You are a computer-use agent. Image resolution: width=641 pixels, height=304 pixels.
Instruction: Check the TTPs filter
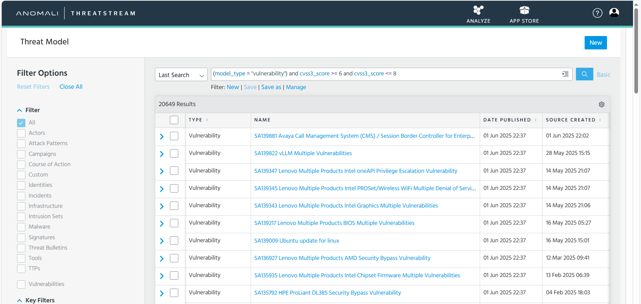pyautogui.click(x=21, y=269)
